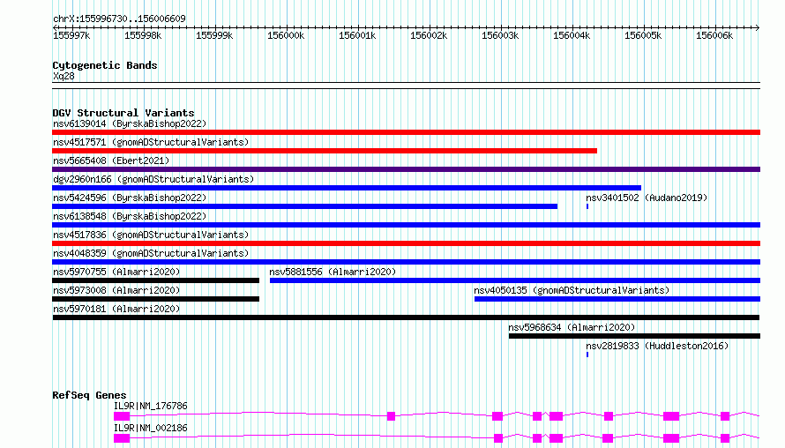Viewport: 785px width, 448px height.
Task: Click the red bar for nsv4517571
Action: 325,151
